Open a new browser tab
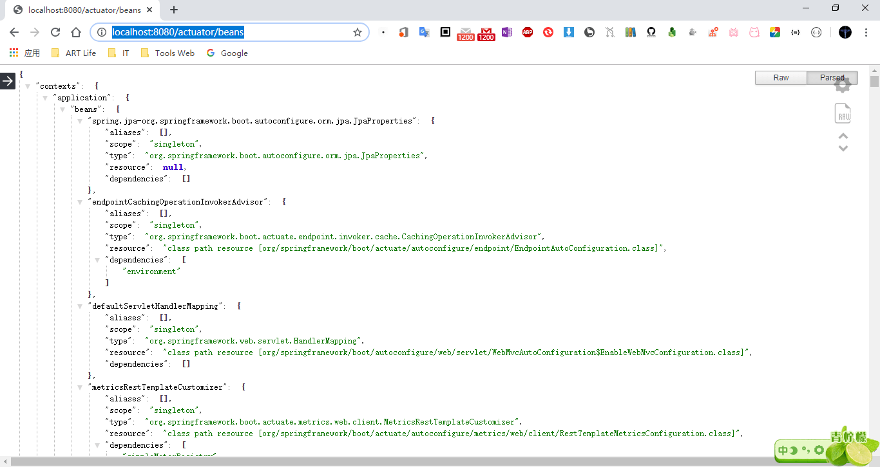This screenshot has width=880, height=467. 174,10
